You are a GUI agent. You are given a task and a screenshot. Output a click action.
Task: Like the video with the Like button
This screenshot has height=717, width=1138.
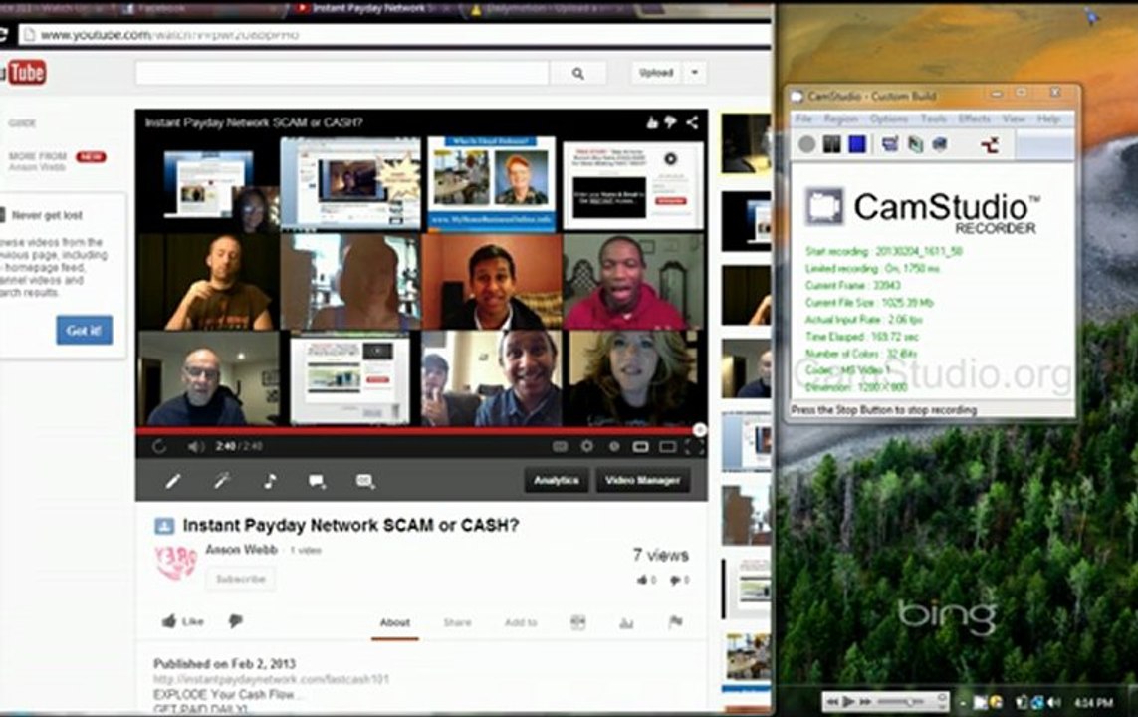(x=183, y=621)
